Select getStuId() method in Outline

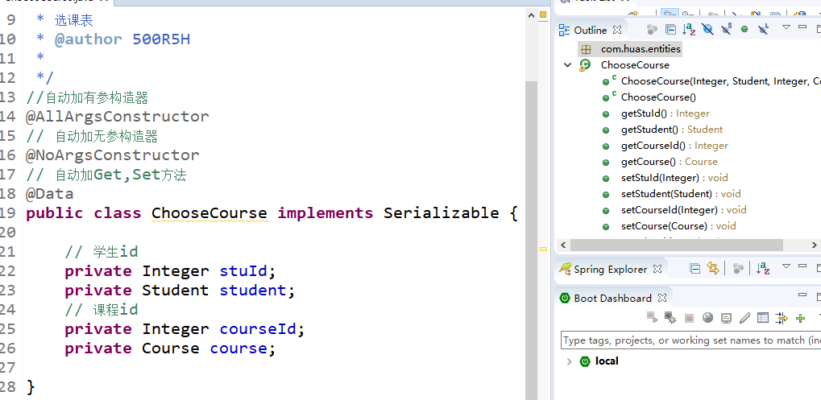point(665,113)
